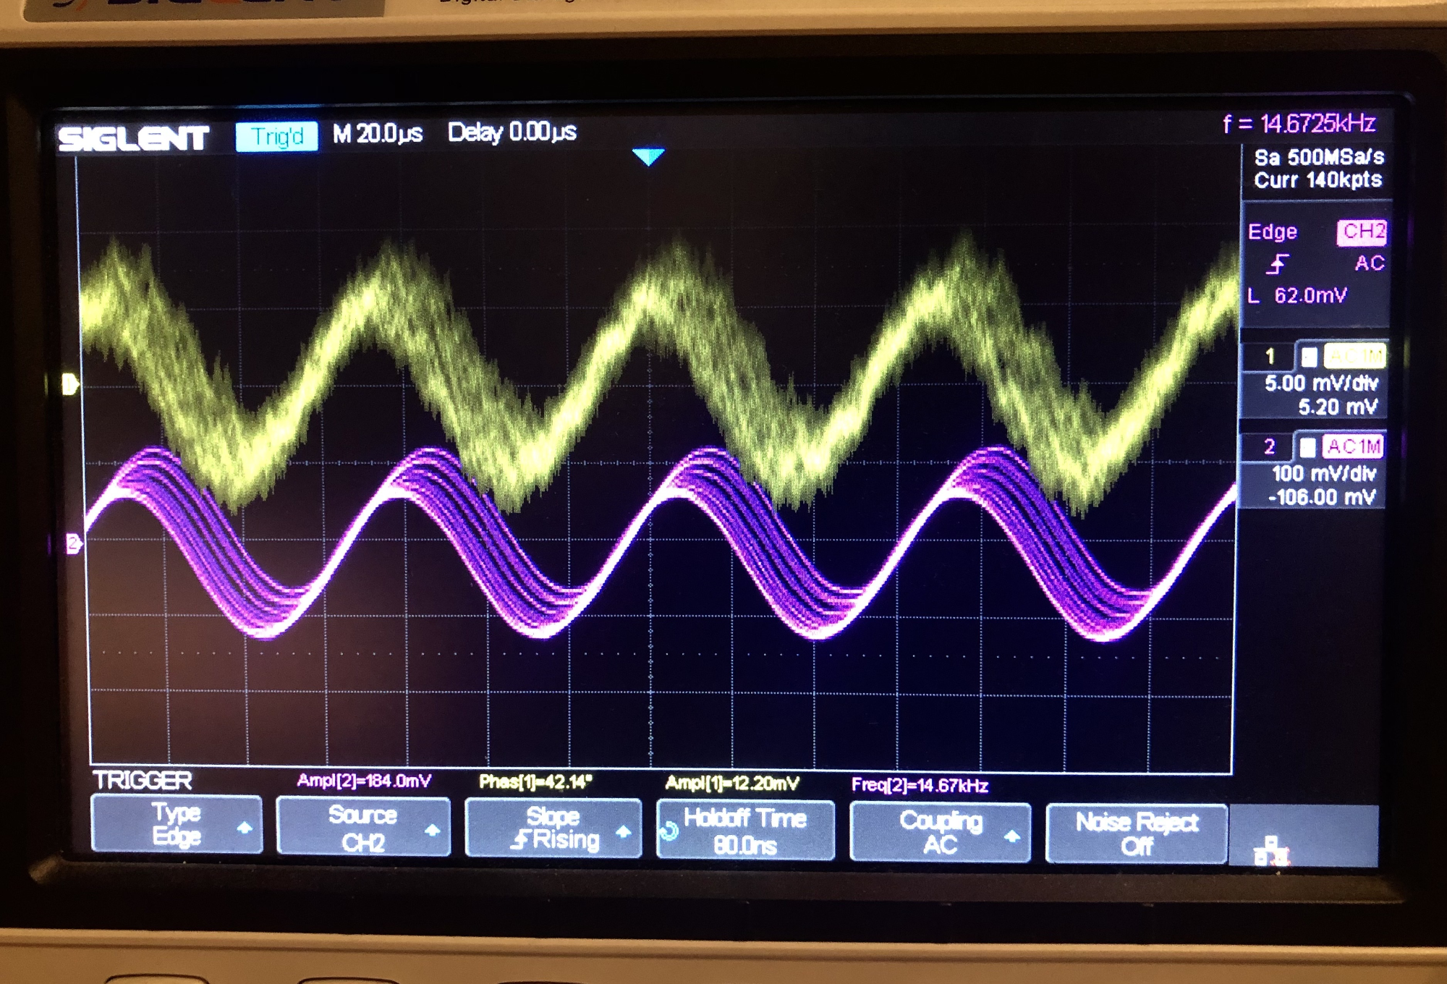Click the frequency counter f = 14.6725kHz

(1299, 124)
